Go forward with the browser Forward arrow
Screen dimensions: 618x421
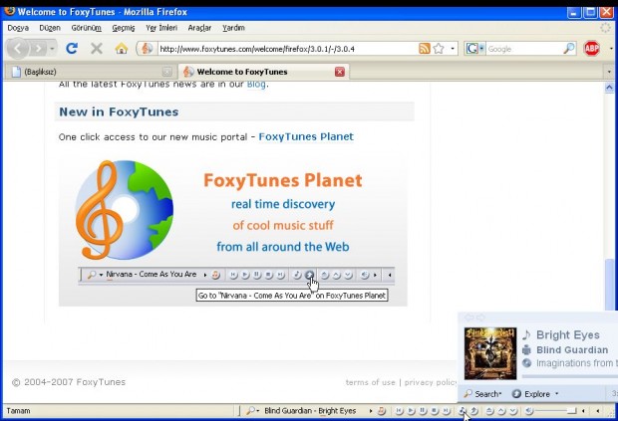pyautogui.click(x=39, y=49)
